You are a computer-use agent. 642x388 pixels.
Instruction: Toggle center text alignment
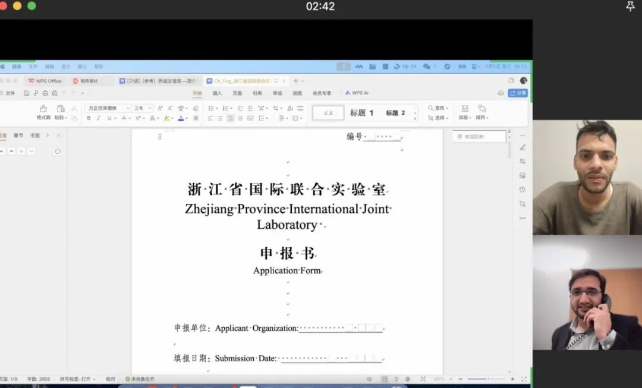tap(220, 118)
